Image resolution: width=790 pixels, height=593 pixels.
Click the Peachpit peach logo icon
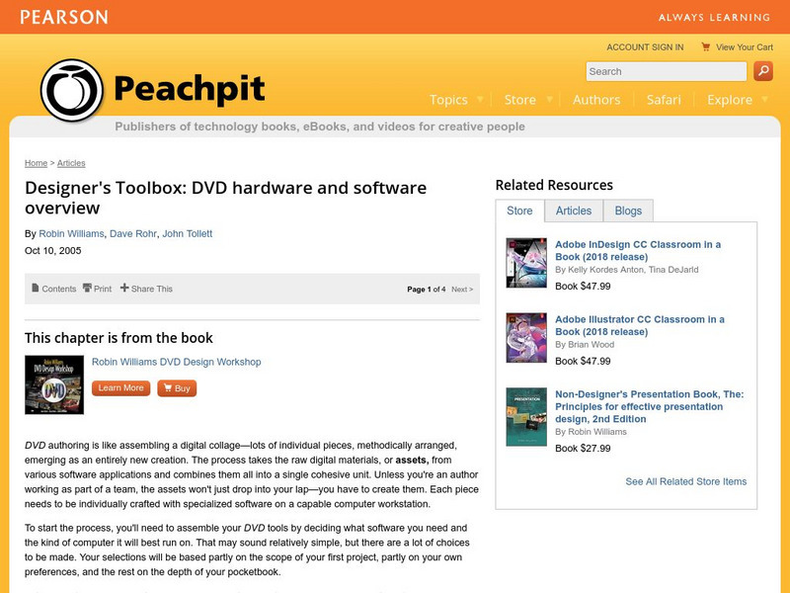(71, 90)
